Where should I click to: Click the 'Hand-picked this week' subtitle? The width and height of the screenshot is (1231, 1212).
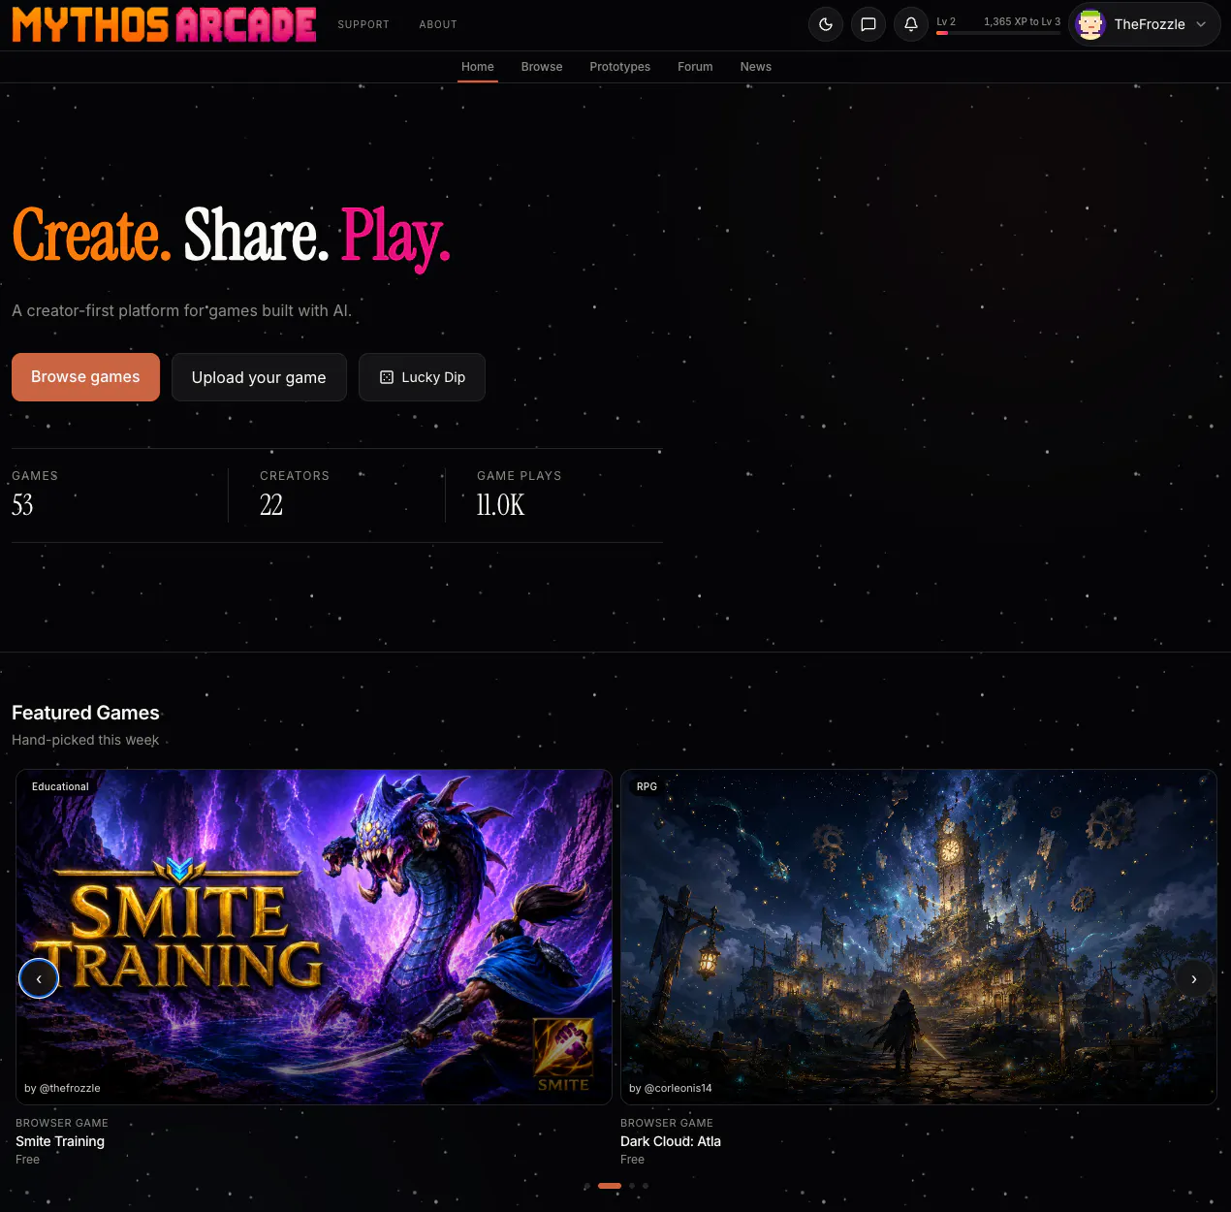85,740
